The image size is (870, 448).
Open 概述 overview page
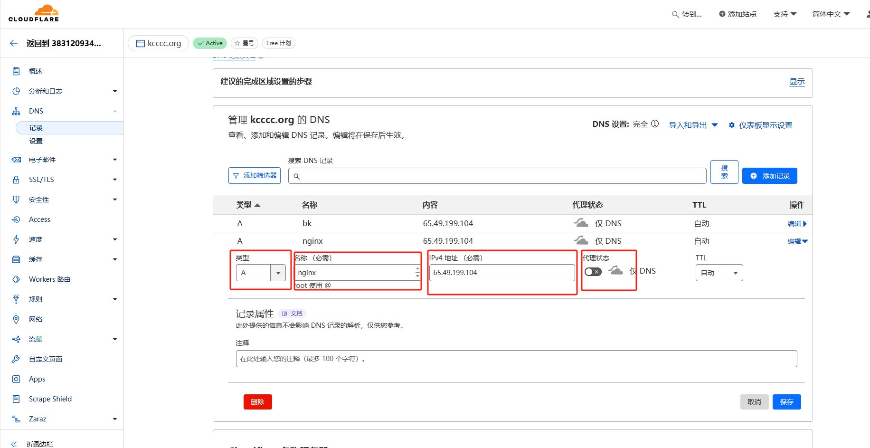[x=36, y=71]
